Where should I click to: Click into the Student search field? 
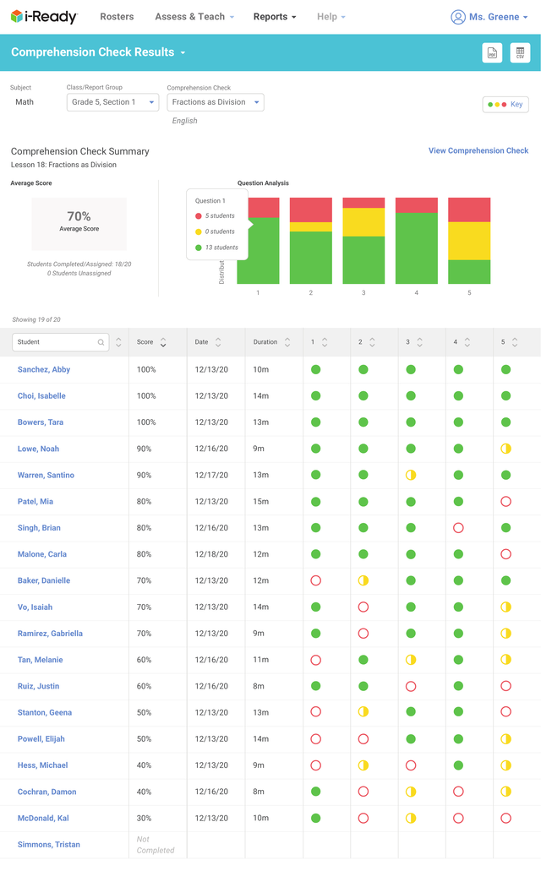click(60, 342)
